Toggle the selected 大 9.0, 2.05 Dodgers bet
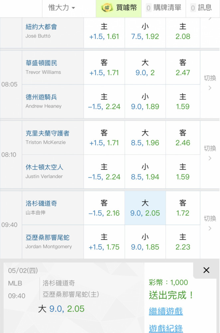The image size is (220, 333). [x=145, y=208]
